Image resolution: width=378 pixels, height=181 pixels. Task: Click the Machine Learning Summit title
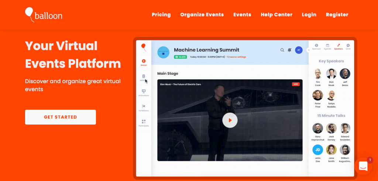click(x=207, y=50)
